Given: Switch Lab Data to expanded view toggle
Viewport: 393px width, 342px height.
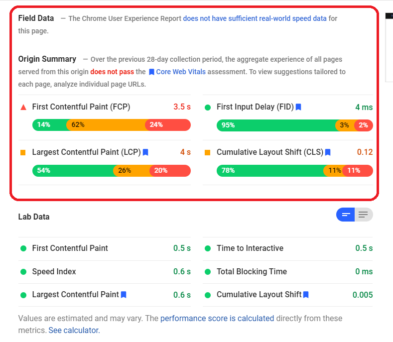Looking at the screenshot, I should 364,215.
